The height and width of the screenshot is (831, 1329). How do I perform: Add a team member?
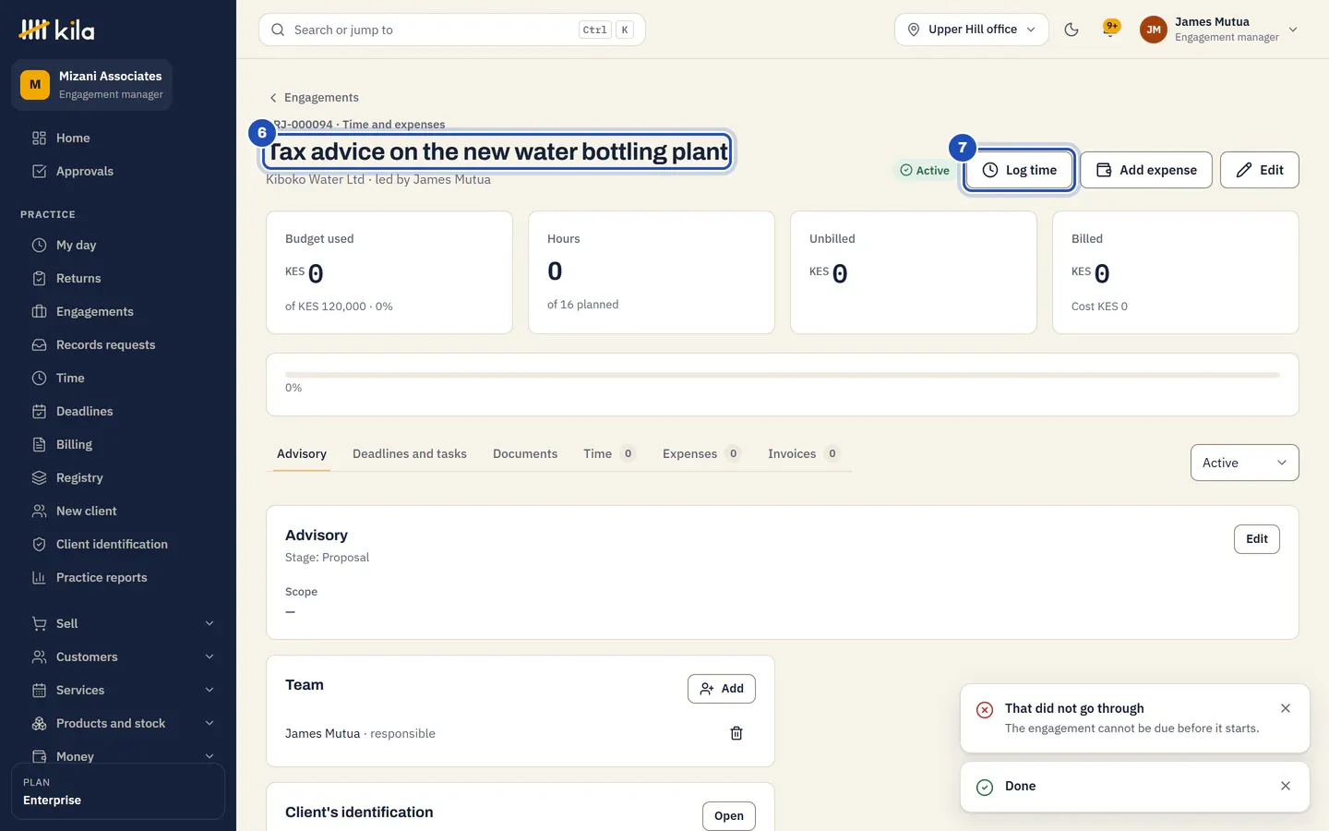pyautogui.click(x=721, y=689)
